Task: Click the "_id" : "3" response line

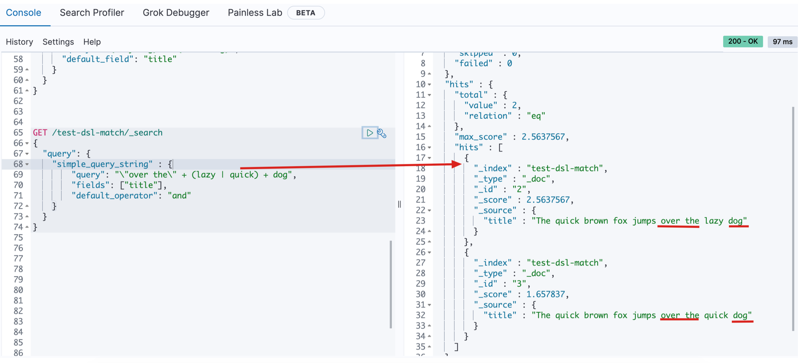Action: (x=502, y=284)
